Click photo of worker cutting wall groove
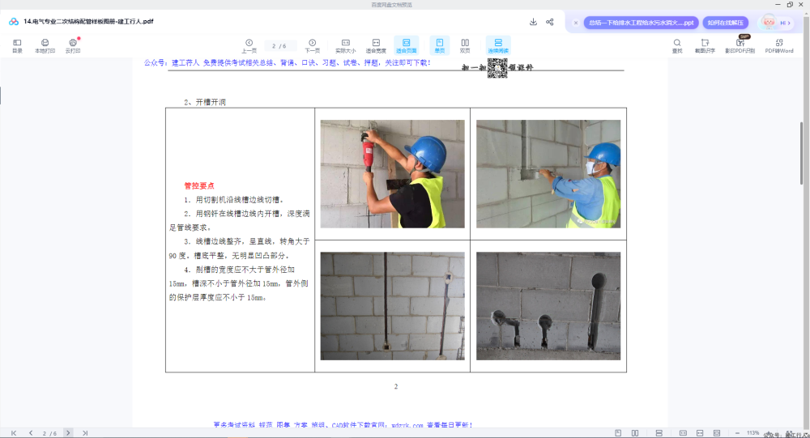This screenshot has height=438, width=810. point(392,174)
